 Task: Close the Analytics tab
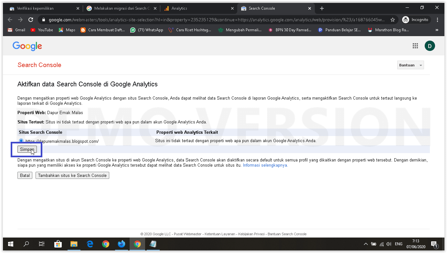coord(232,8)
